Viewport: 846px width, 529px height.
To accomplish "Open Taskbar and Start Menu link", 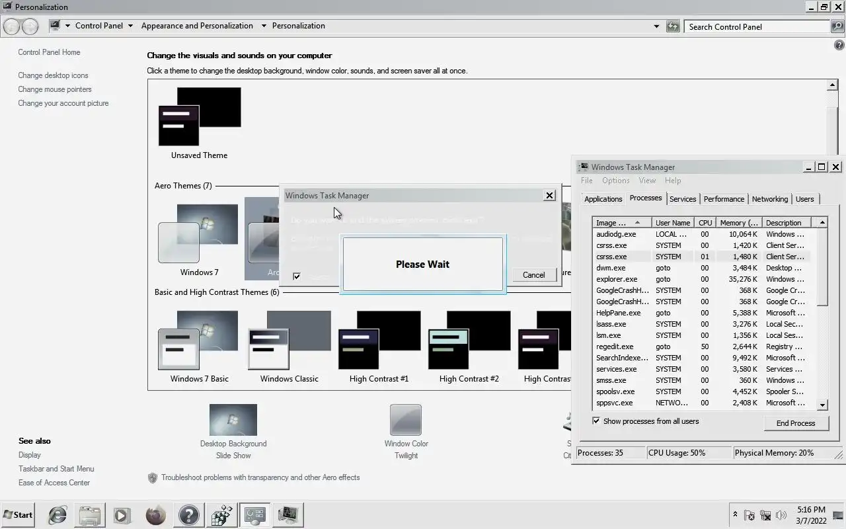I will pos(56,469).
